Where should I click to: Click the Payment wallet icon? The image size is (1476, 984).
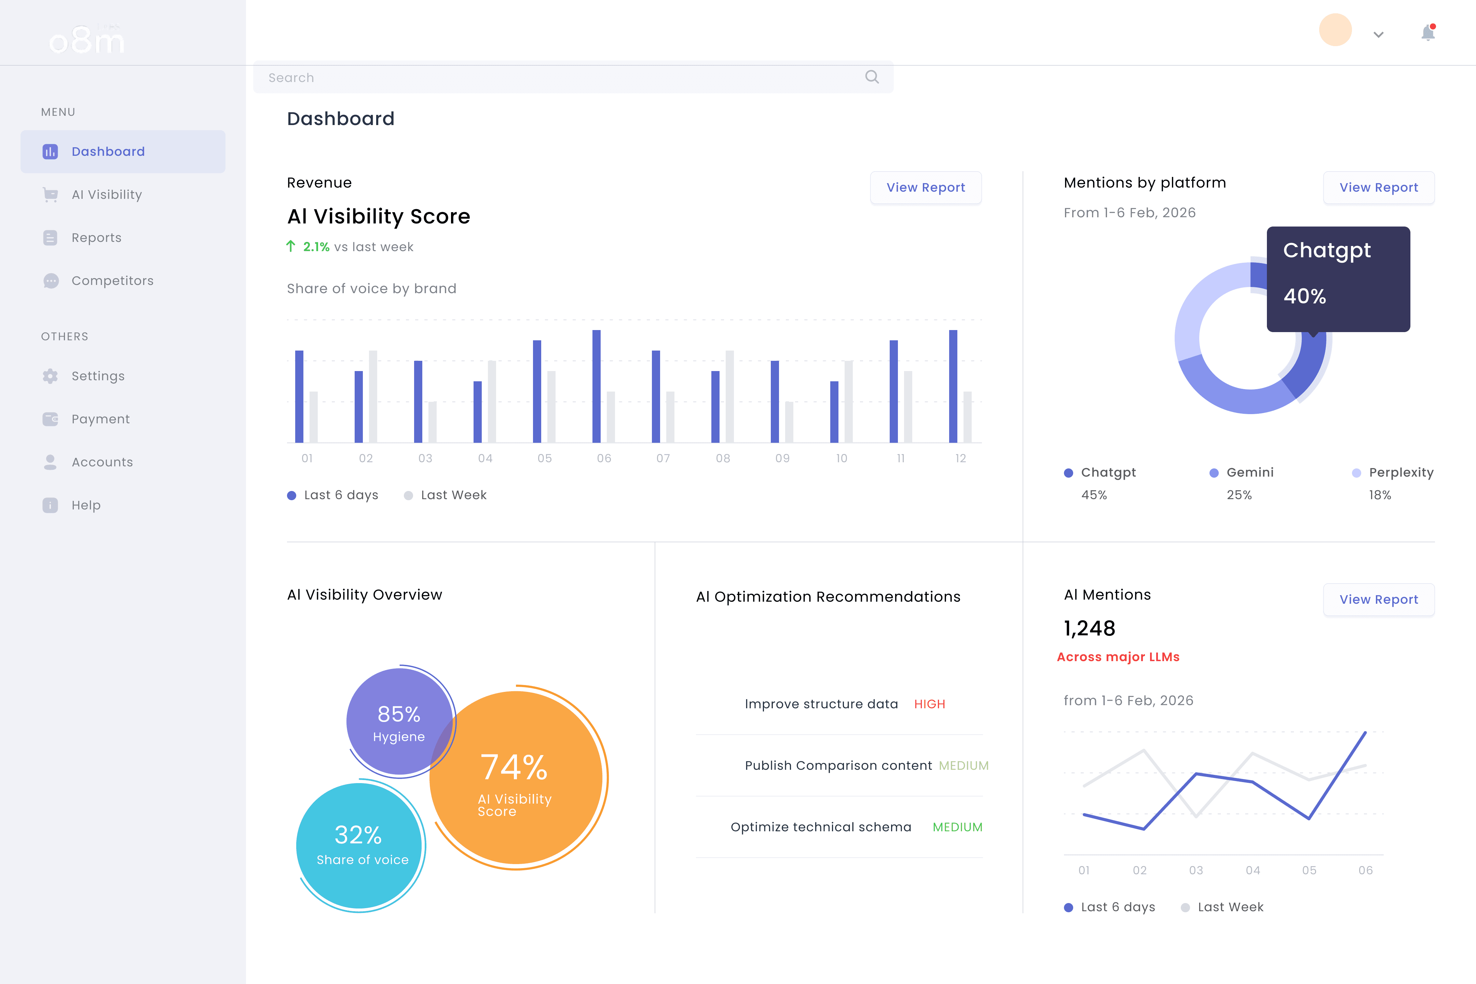[50, 419]
